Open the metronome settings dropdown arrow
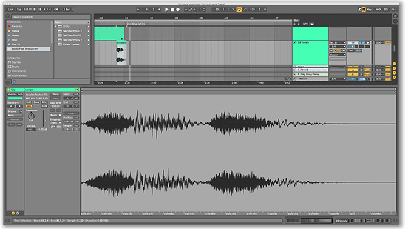This screenshot has height=229, width=408. 61,9
